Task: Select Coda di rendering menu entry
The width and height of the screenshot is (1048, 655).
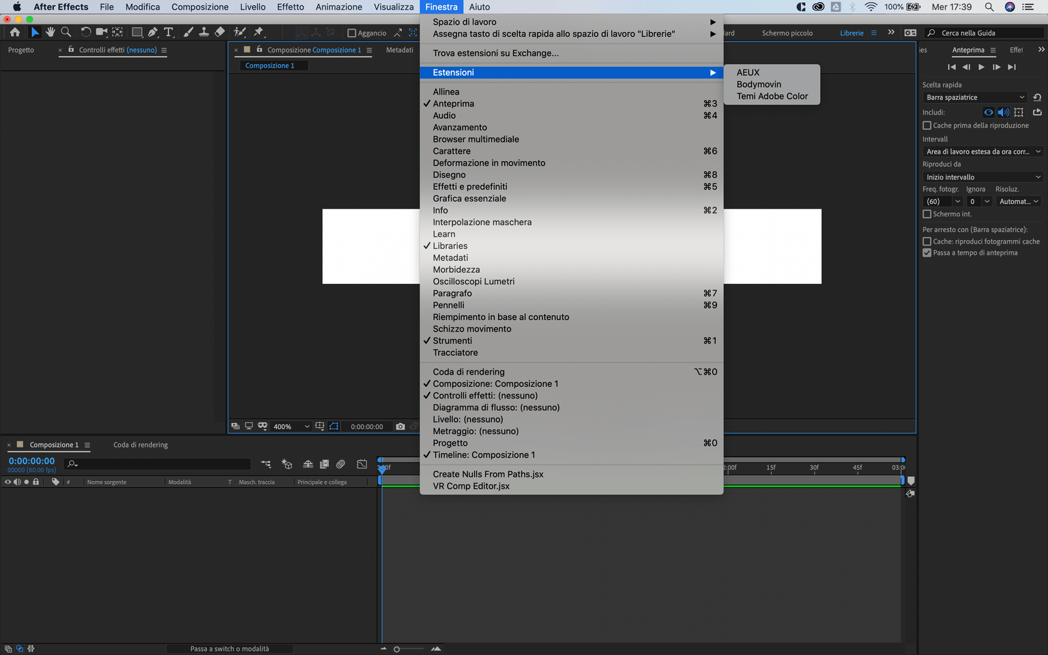Action: [x=572, y=372]
